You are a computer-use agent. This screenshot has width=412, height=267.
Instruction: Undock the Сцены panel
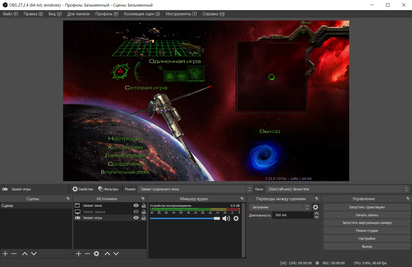68,199
